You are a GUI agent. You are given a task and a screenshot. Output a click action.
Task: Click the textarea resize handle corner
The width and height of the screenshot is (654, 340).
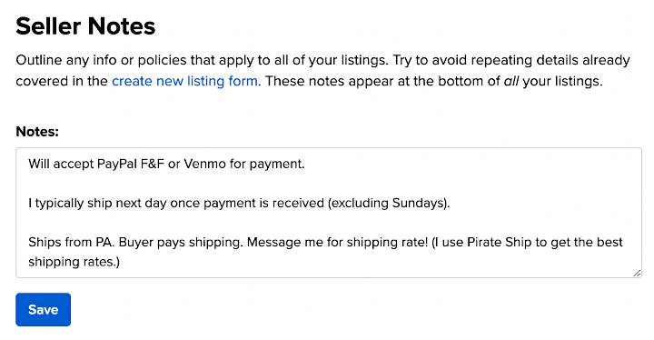click(x=637, y=273)
